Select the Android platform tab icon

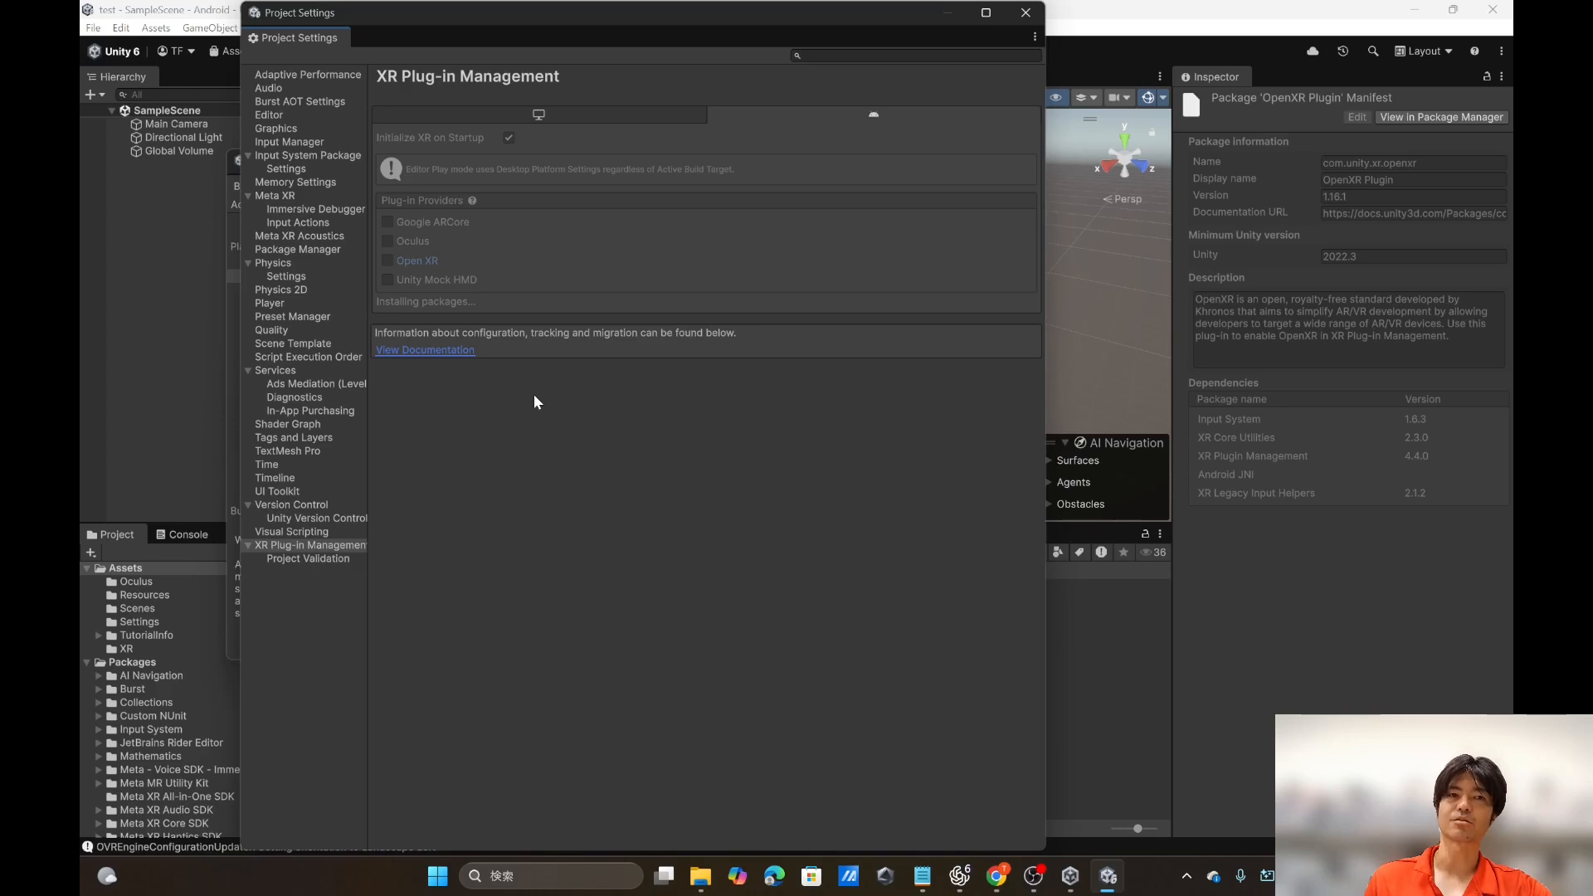(874, 114)
